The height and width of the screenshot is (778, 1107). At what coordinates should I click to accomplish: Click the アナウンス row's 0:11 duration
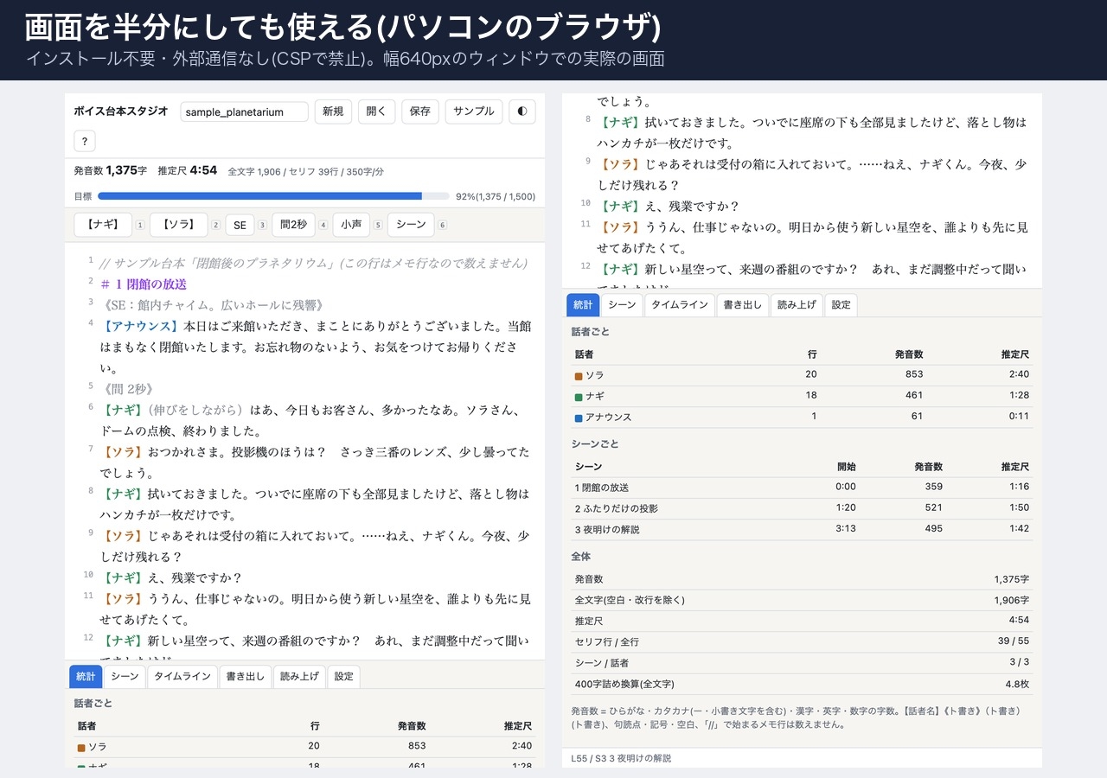1019,417
